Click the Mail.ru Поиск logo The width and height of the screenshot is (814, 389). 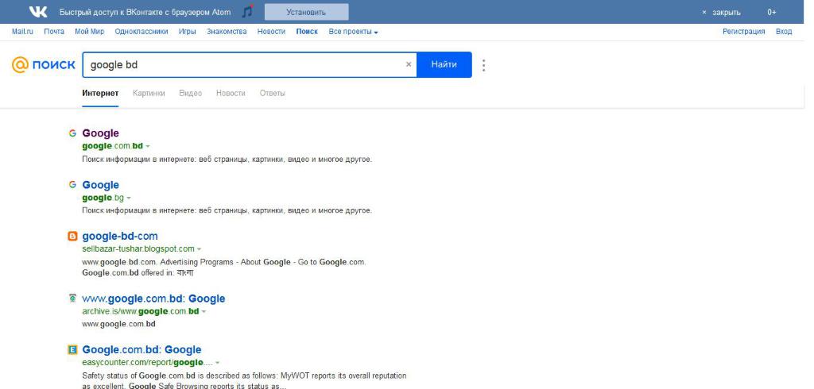point(44,65)
